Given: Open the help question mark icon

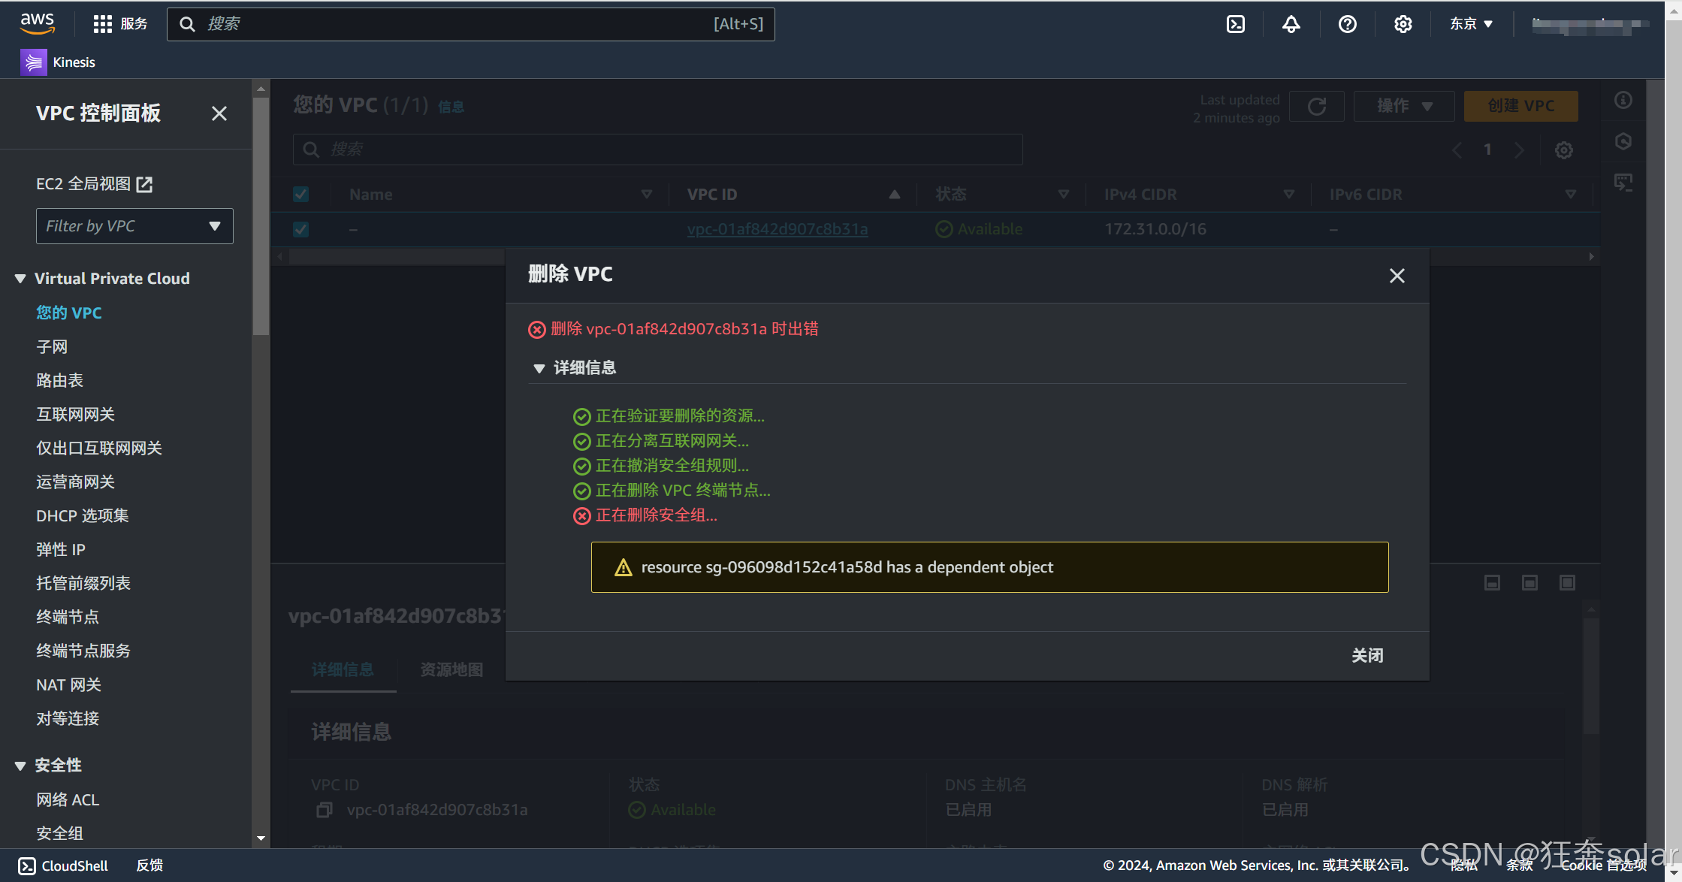Looking at the screenshot, I should point(1347,24).
